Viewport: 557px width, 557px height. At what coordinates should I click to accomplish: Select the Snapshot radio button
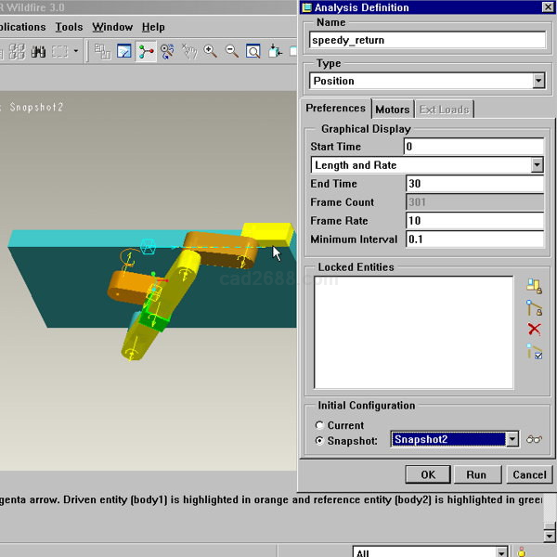(320, 440)
